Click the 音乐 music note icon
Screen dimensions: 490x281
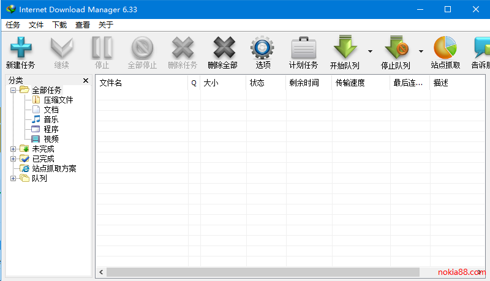[x=36, y=119]
